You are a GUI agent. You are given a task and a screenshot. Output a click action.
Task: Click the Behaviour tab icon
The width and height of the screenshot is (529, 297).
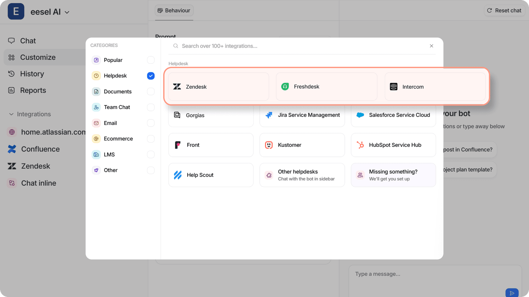click(x=160, y=10)
